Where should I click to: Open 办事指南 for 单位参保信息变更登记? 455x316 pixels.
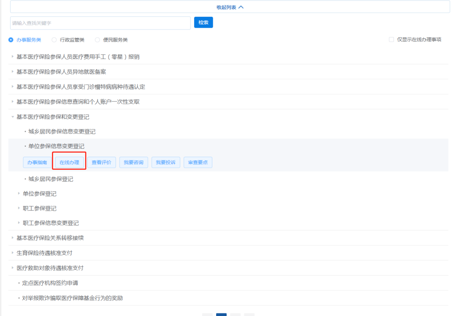pyautogui.click(x=37, y=163)
